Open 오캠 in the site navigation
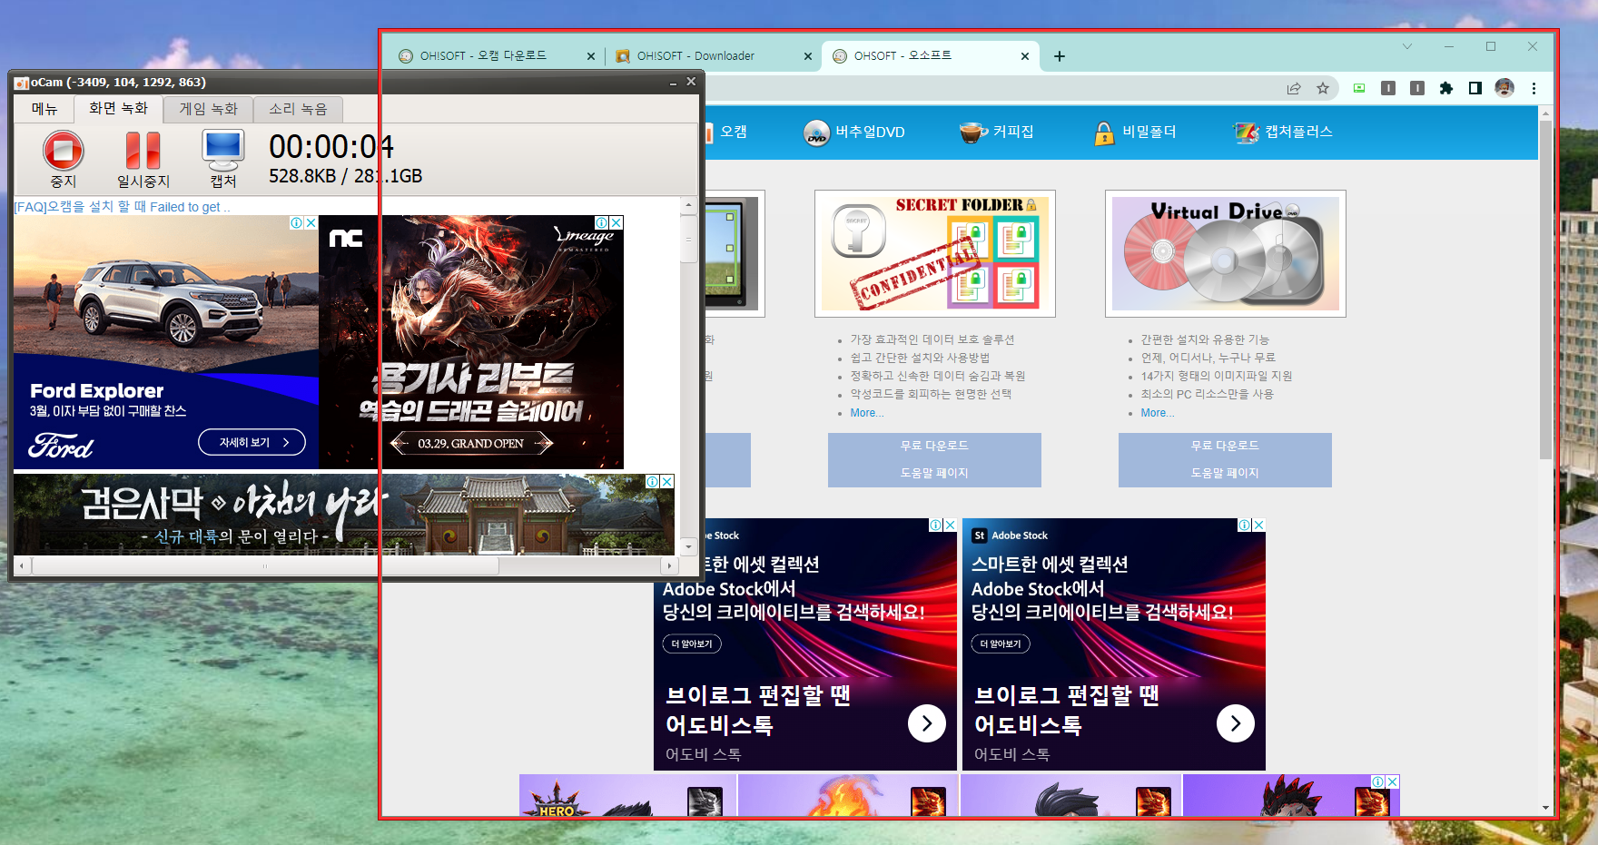Viewport: 1598px width, 845px height. pyautogui.click(x=726, y=132)
